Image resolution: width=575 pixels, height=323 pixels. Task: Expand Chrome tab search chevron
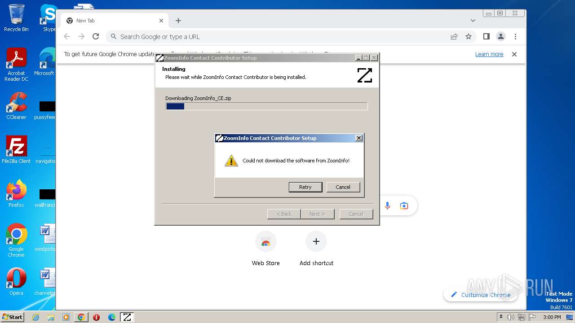473,21
